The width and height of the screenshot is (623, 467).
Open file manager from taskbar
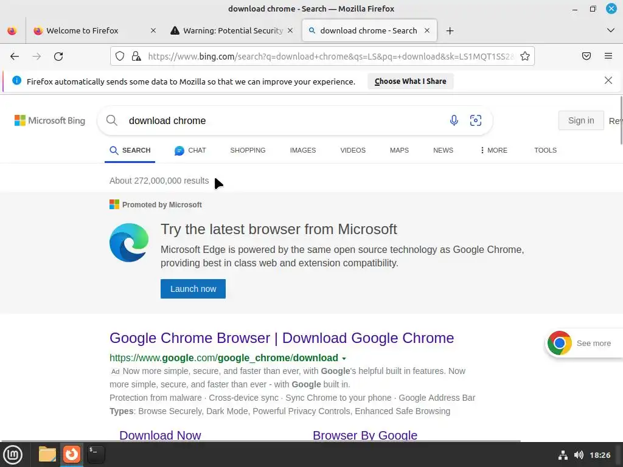(x=47, y=454)
